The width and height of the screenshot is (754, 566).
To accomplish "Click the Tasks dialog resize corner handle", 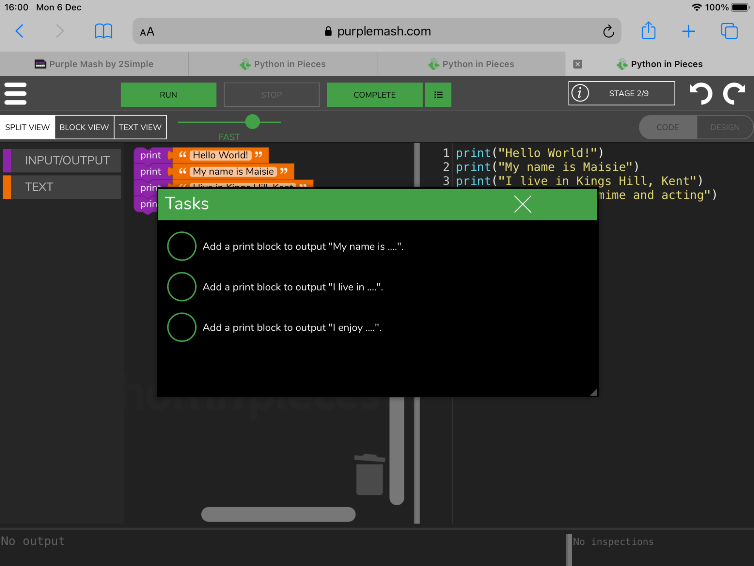I will [x=593, y=392].
